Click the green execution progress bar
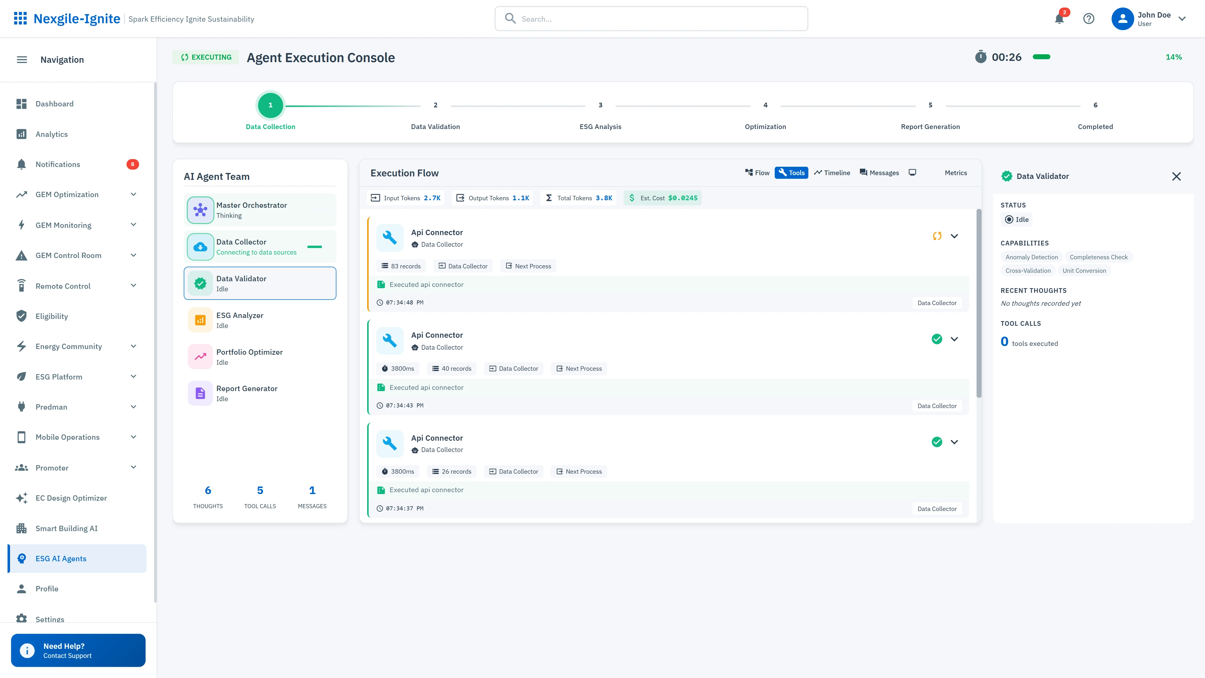Image resolution: width=1205 pixels, height=678 pixels. 1042,56
